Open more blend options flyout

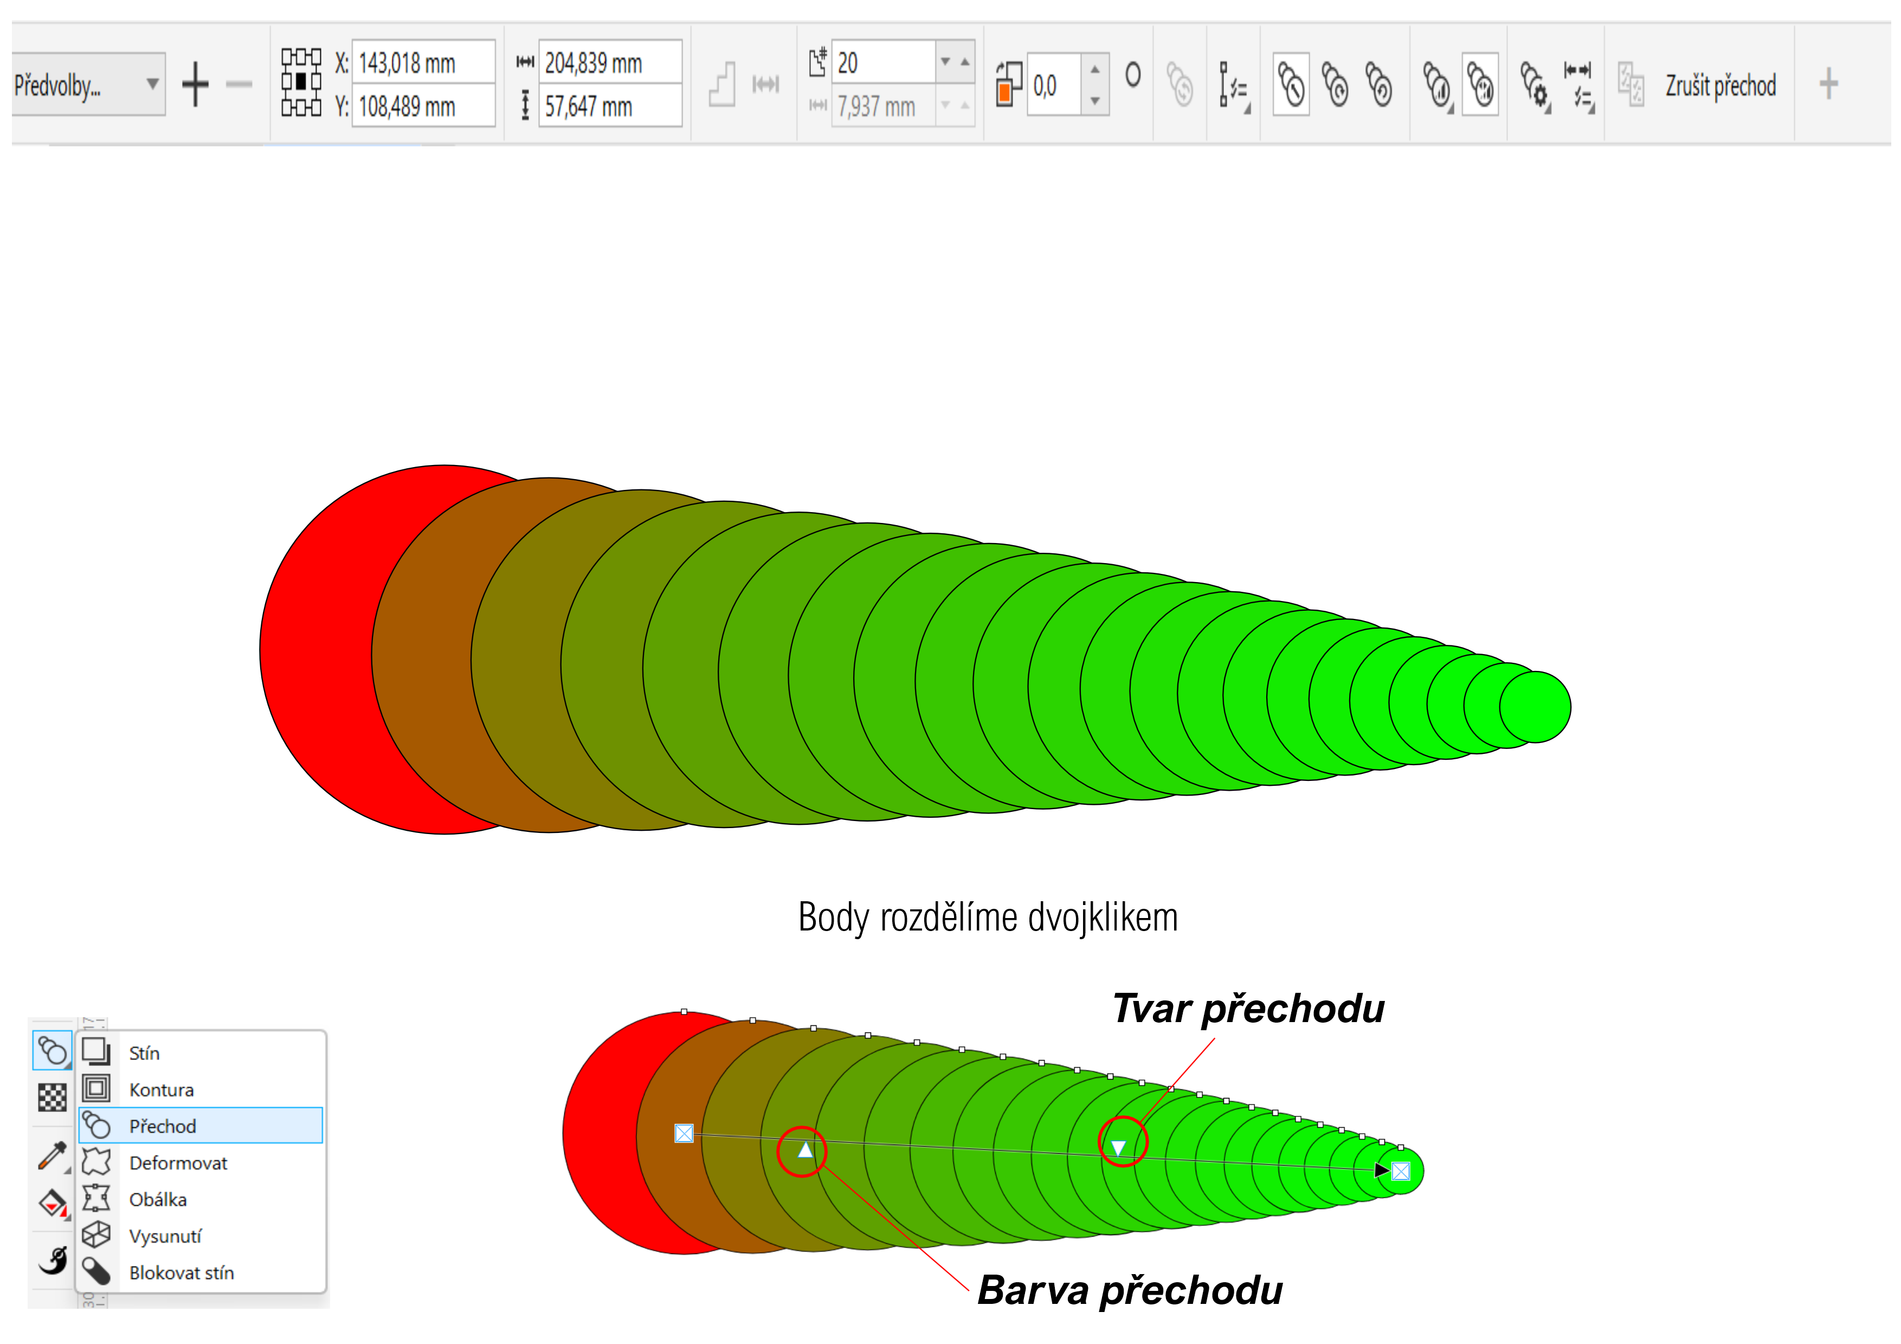[x=1534, y=85]
